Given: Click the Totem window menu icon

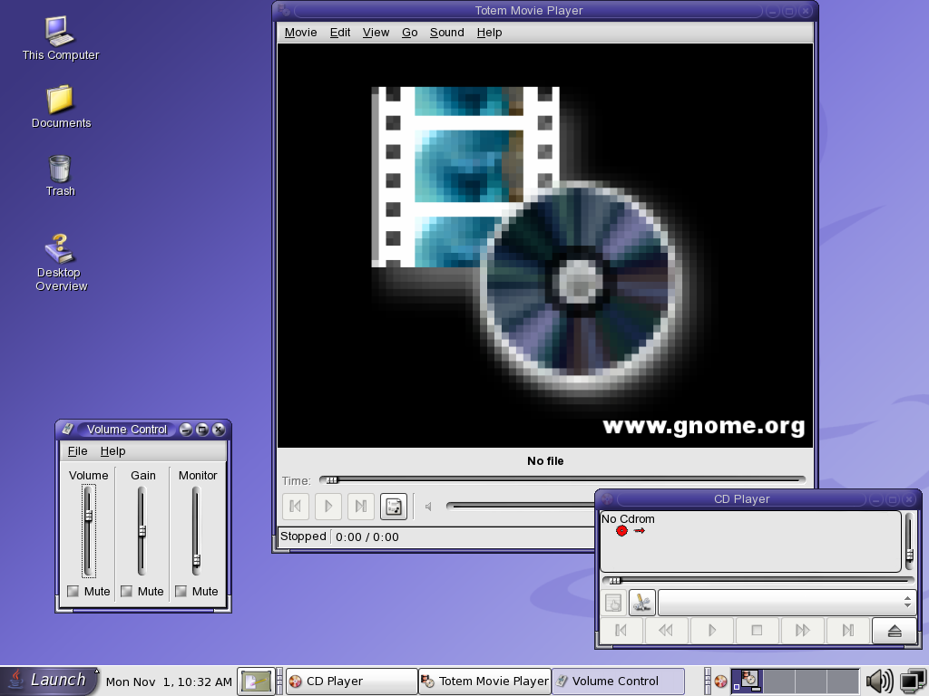Looking at the screenshot, I should click(284, 11).
